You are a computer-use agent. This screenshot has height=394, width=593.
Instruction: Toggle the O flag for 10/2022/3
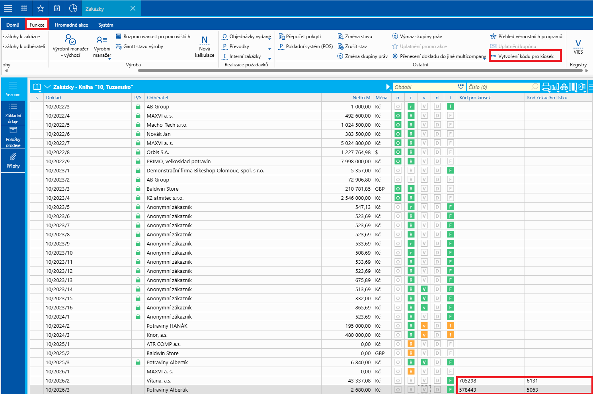[398, 106]
